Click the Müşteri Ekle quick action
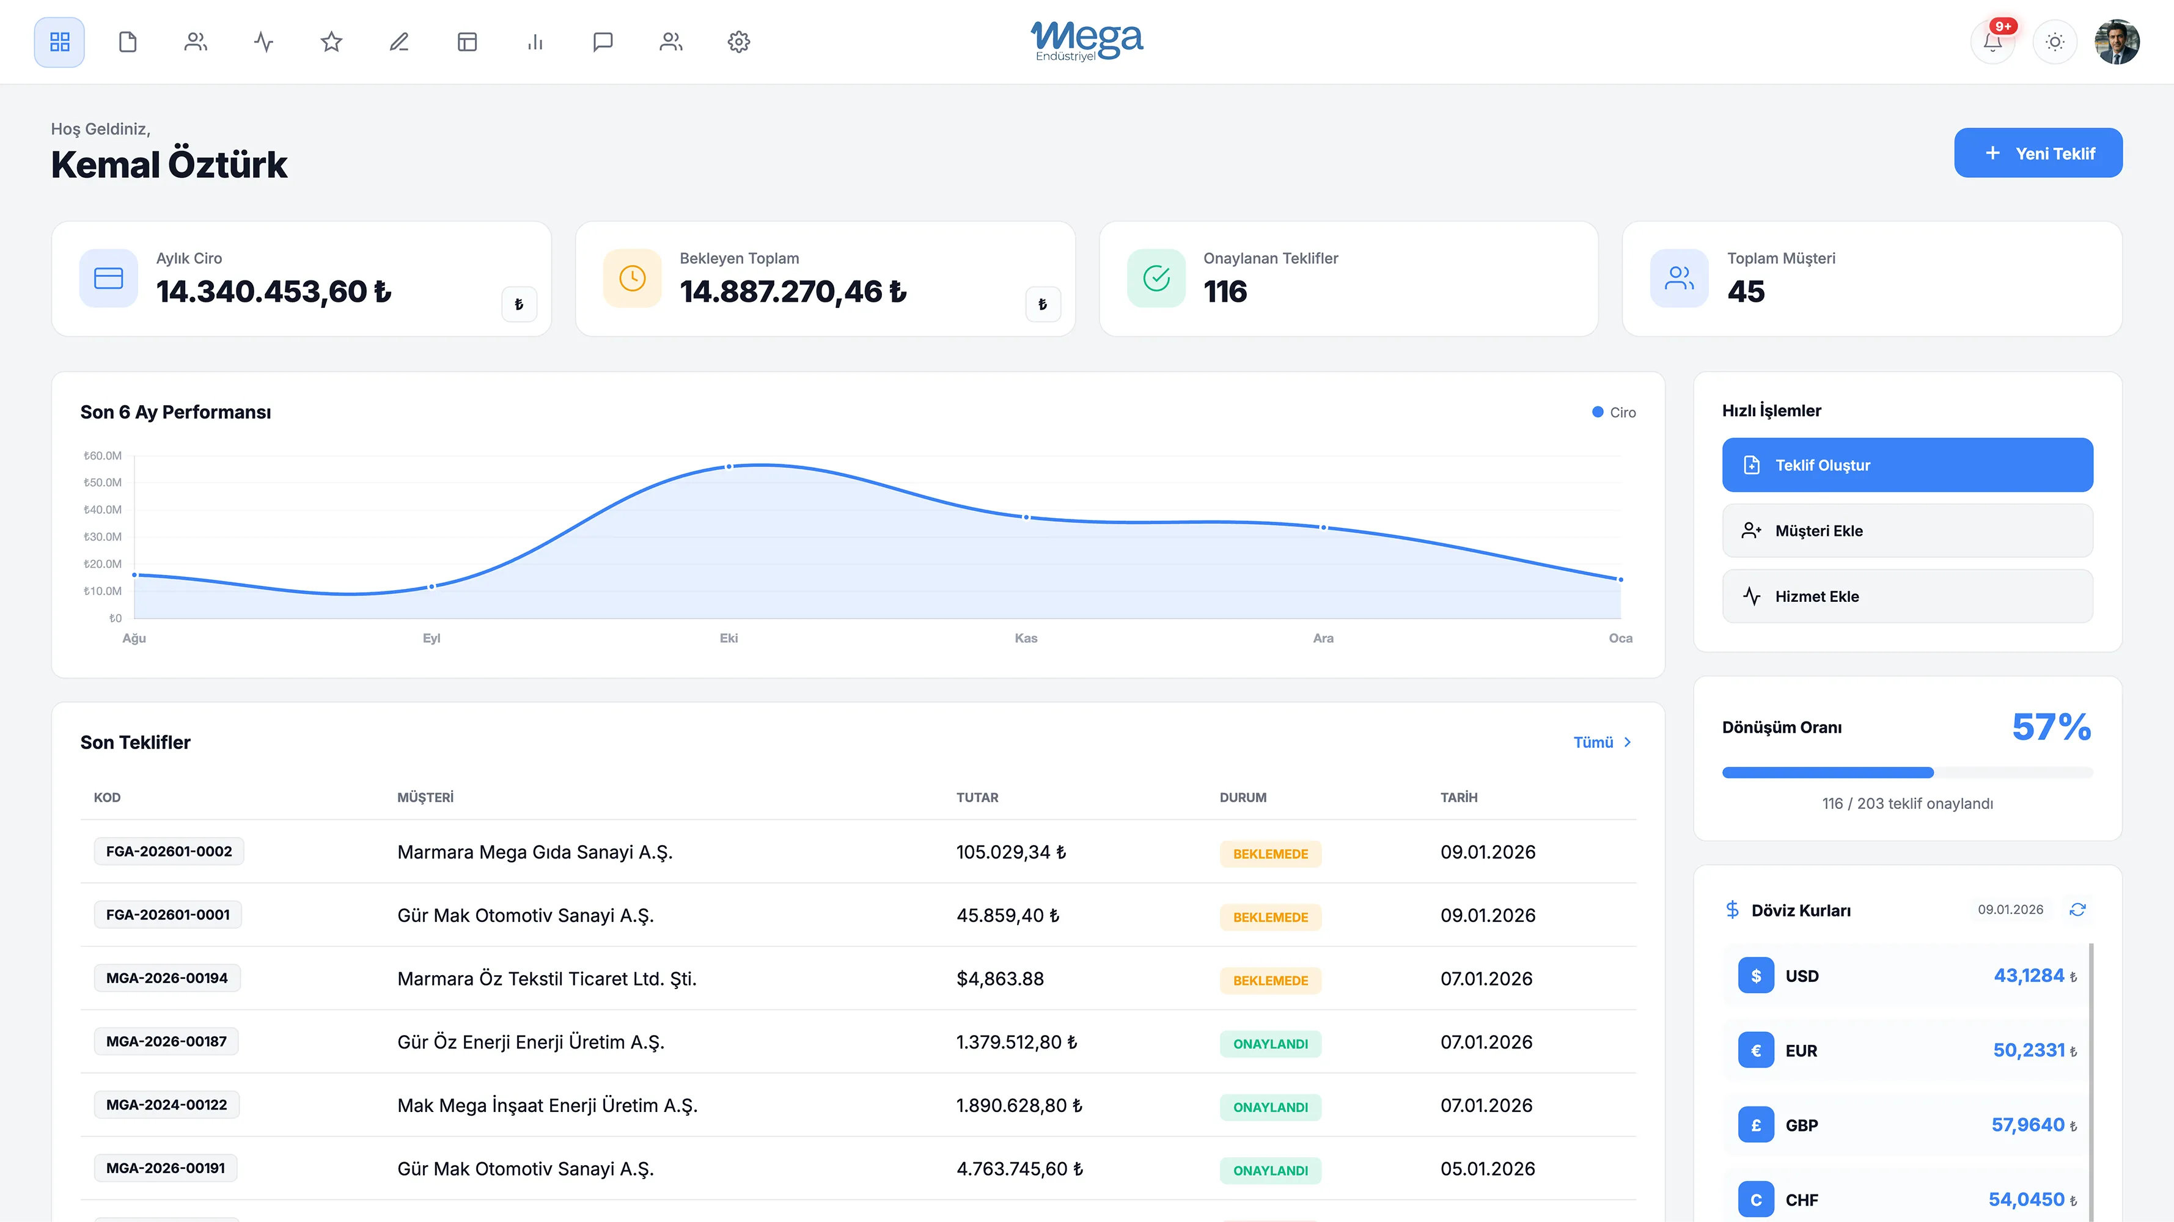Image resolution: width=2174 pixels, height=1222 pixels. point(1908,531)
